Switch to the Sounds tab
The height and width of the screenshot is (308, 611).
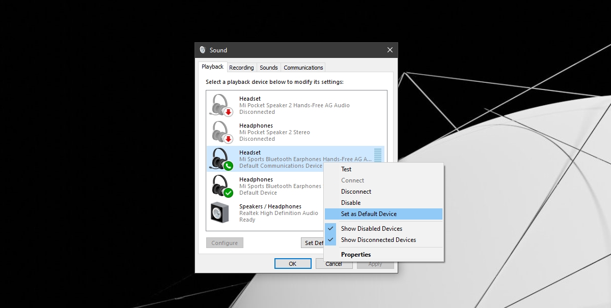[269, 68]
